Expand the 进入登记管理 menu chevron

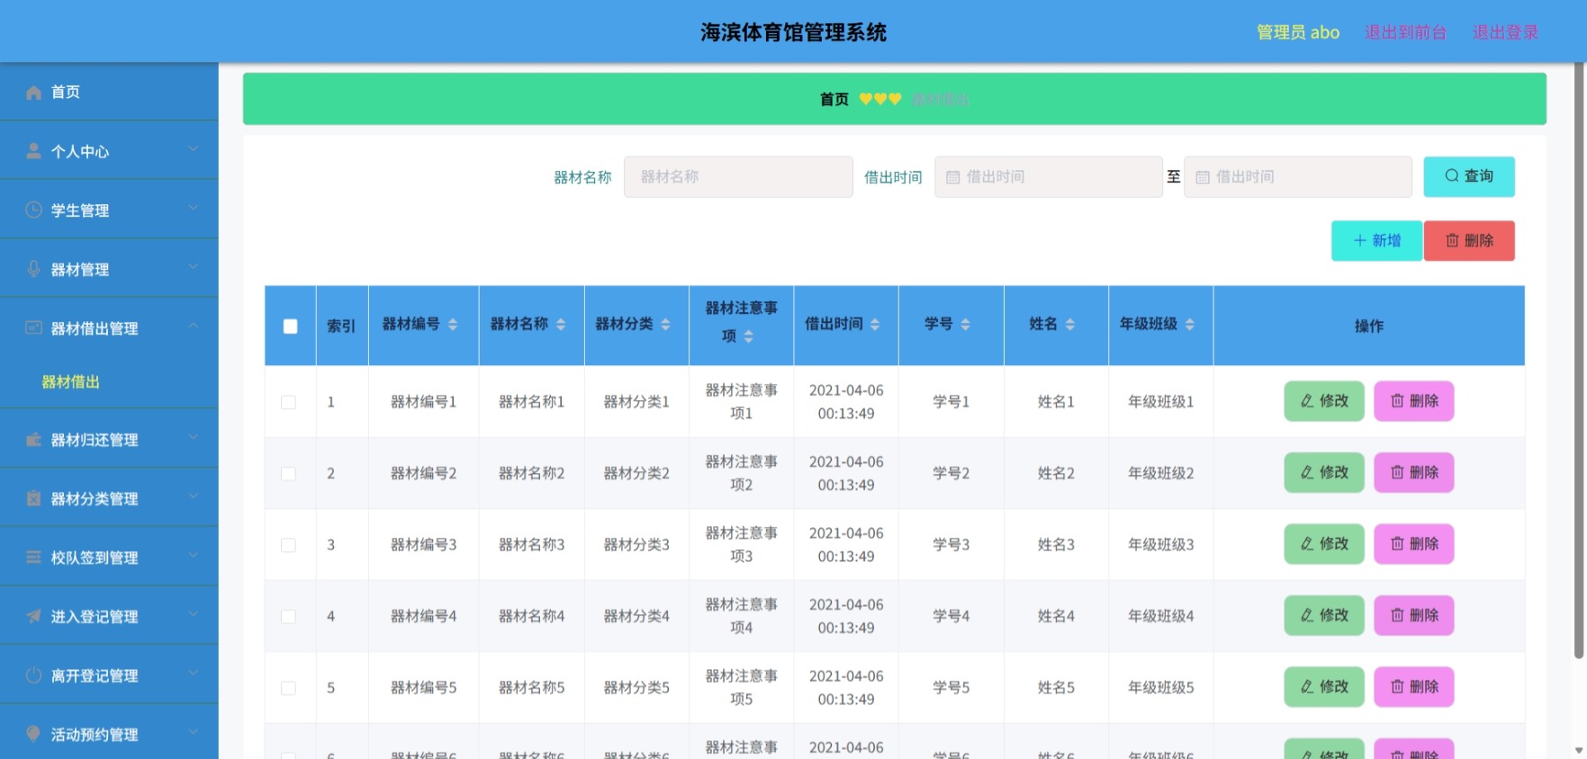(x=193, y=614)
